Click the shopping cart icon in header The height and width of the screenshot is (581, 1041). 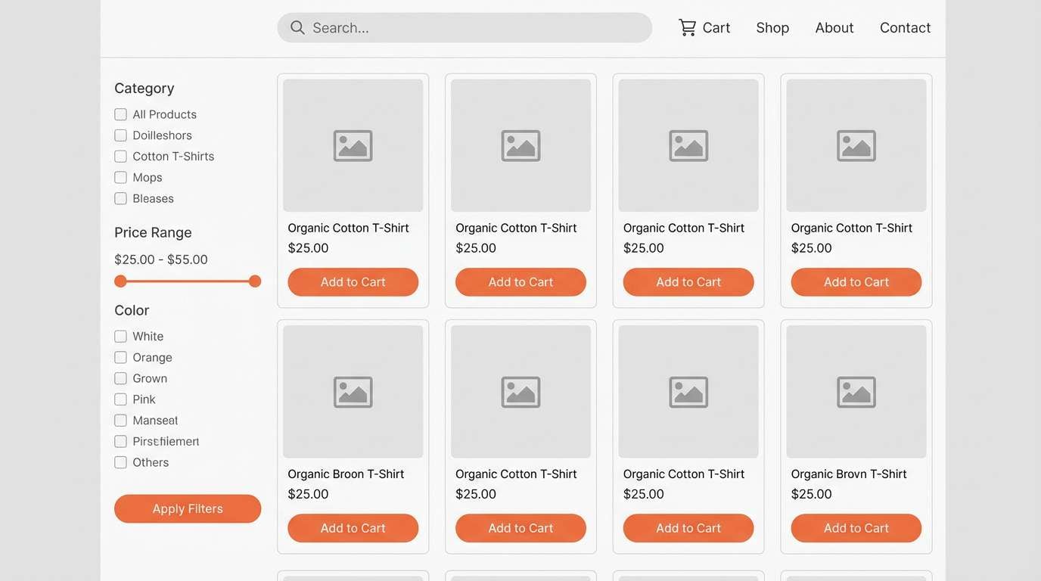[x=687, y=28]
